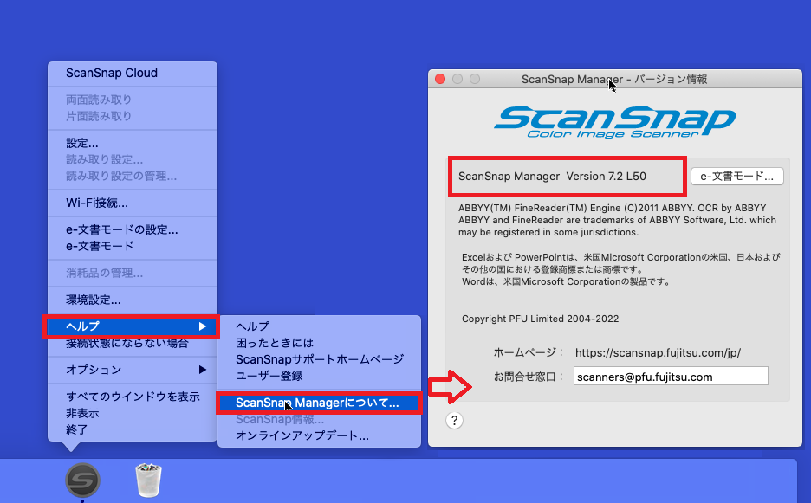
Task: Select e-文書モード menu entry
Action: [133, 246]
